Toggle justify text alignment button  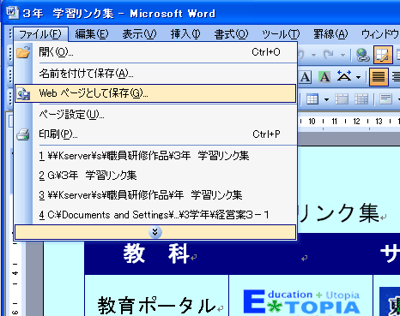coord(379,77)
